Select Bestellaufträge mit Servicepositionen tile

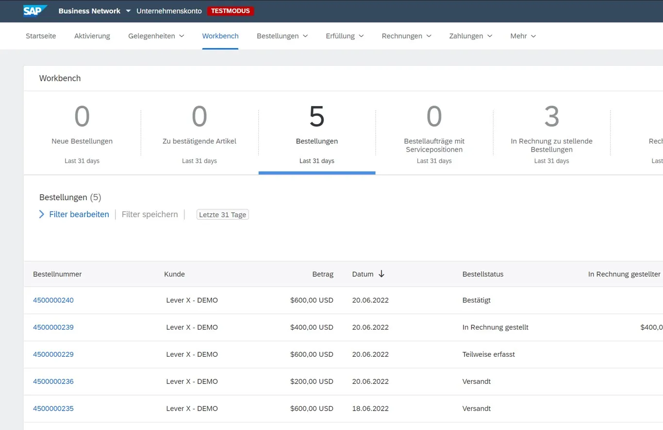pos(434,133)
